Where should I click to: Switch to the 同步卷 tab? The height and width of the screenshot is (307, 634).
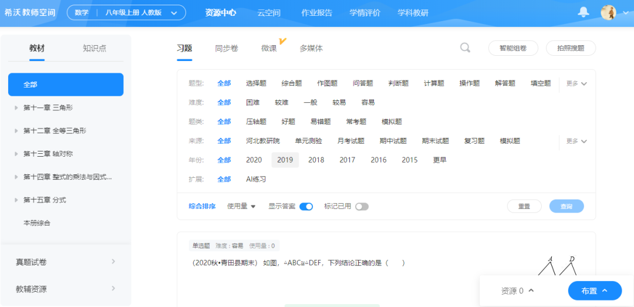click(227, 49)
